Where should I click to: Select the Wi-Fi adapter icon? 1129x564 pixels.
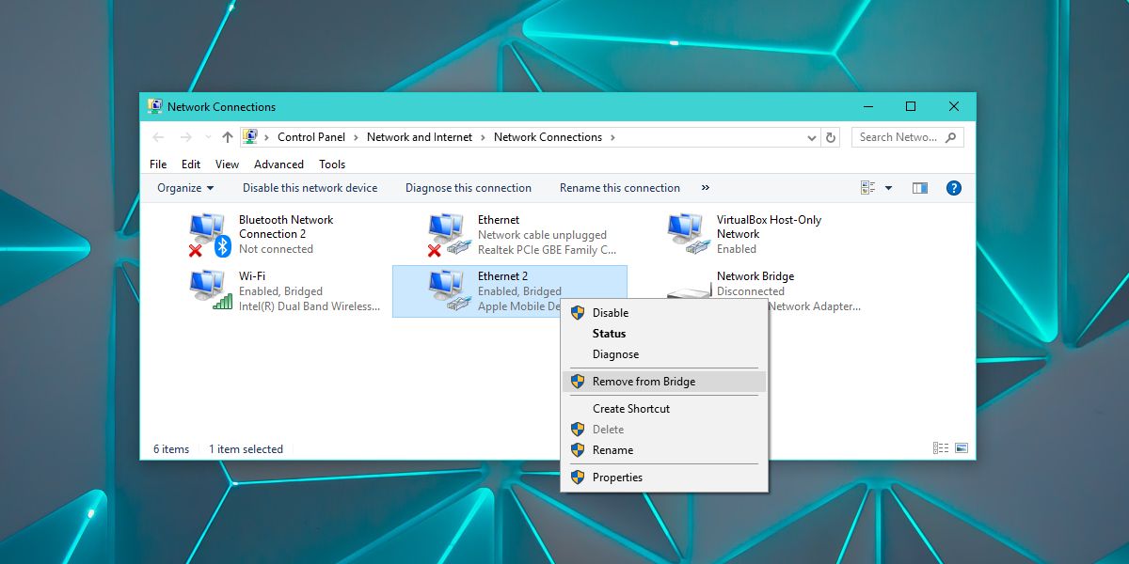pos(209,290)
